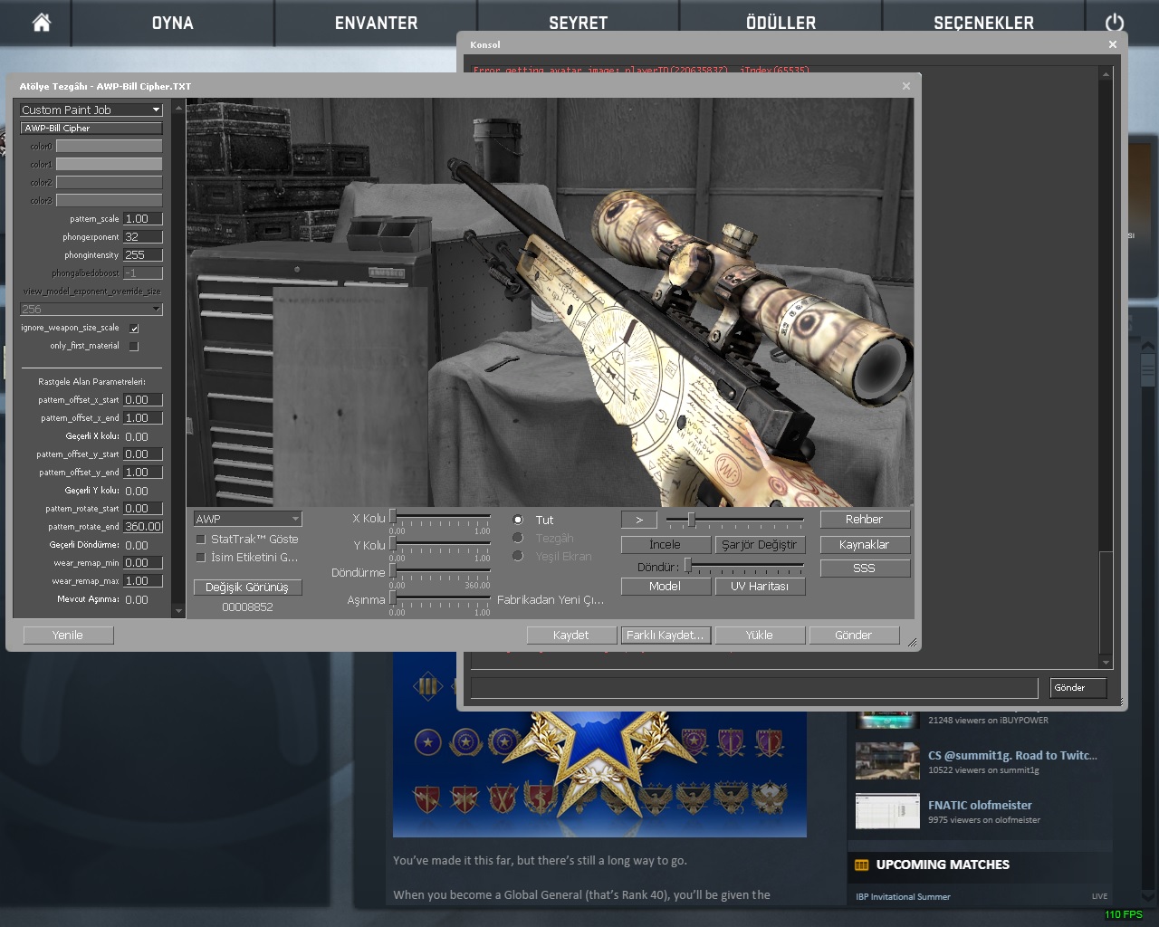Viewport: 1159px width, 927px height.
Task: Open the Kaynaklar resources button
Action: (x=864, y=544)
